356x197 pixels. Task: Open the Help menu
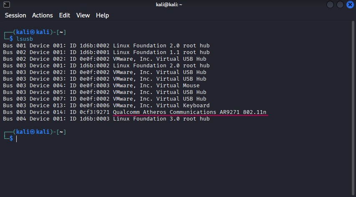point(102,15)
